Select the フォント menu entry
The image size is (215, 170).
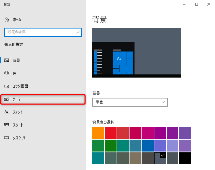point(43,112)
